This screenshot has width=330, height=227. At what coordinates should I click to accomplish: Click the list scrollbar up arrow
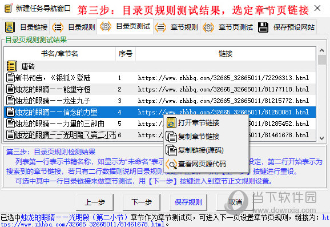coord(321,50)
